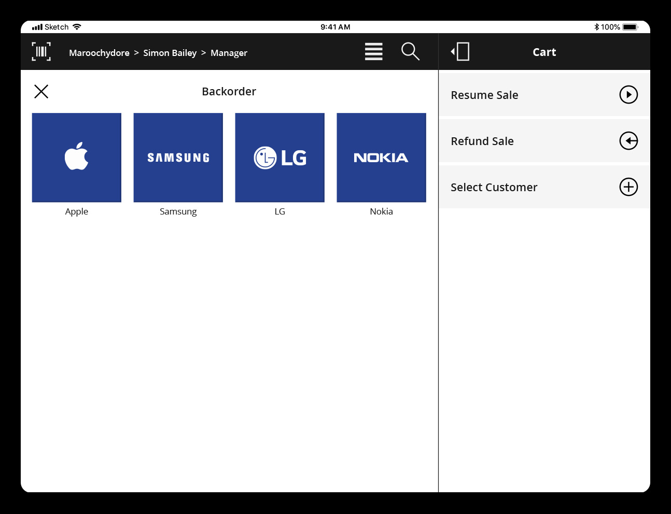
Task: Close the Backorder screen with X
Action: tap(41, 92)
